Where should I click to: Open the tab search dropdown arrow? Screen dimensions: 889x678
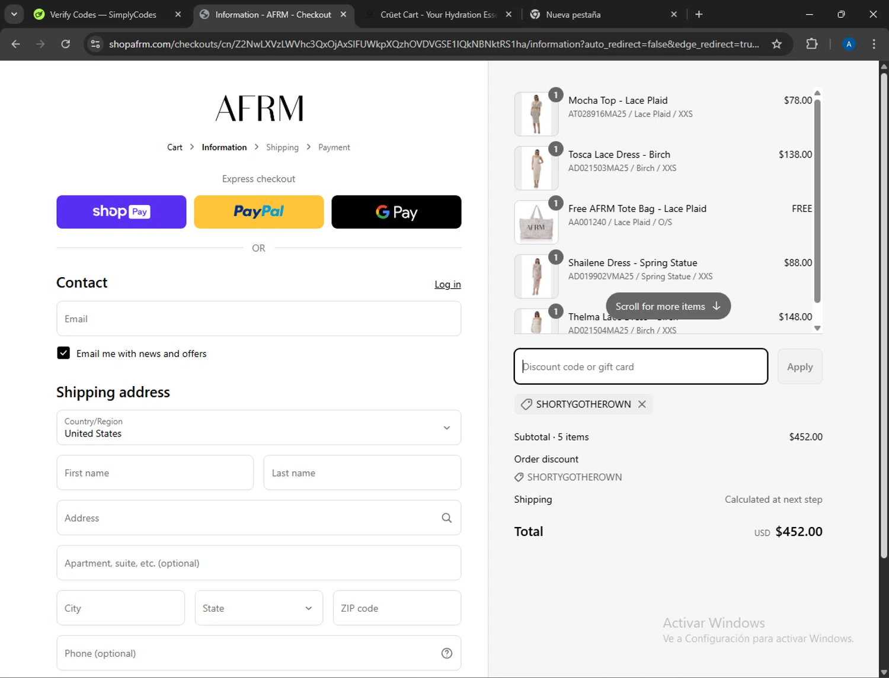point(14,14)
